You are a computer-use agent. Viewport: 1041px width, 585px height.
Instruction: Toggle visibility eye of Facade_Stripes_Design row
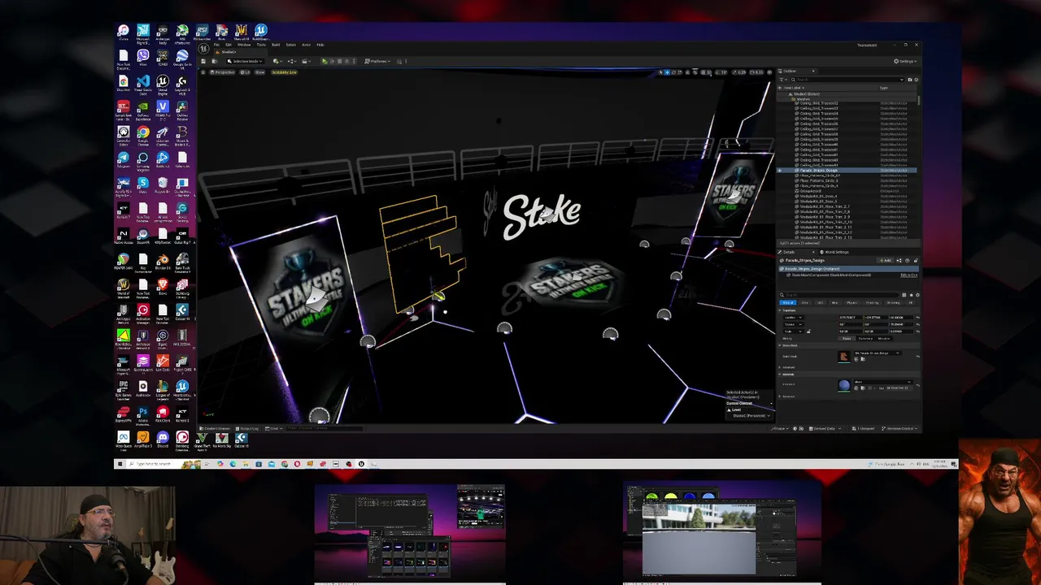780,171
